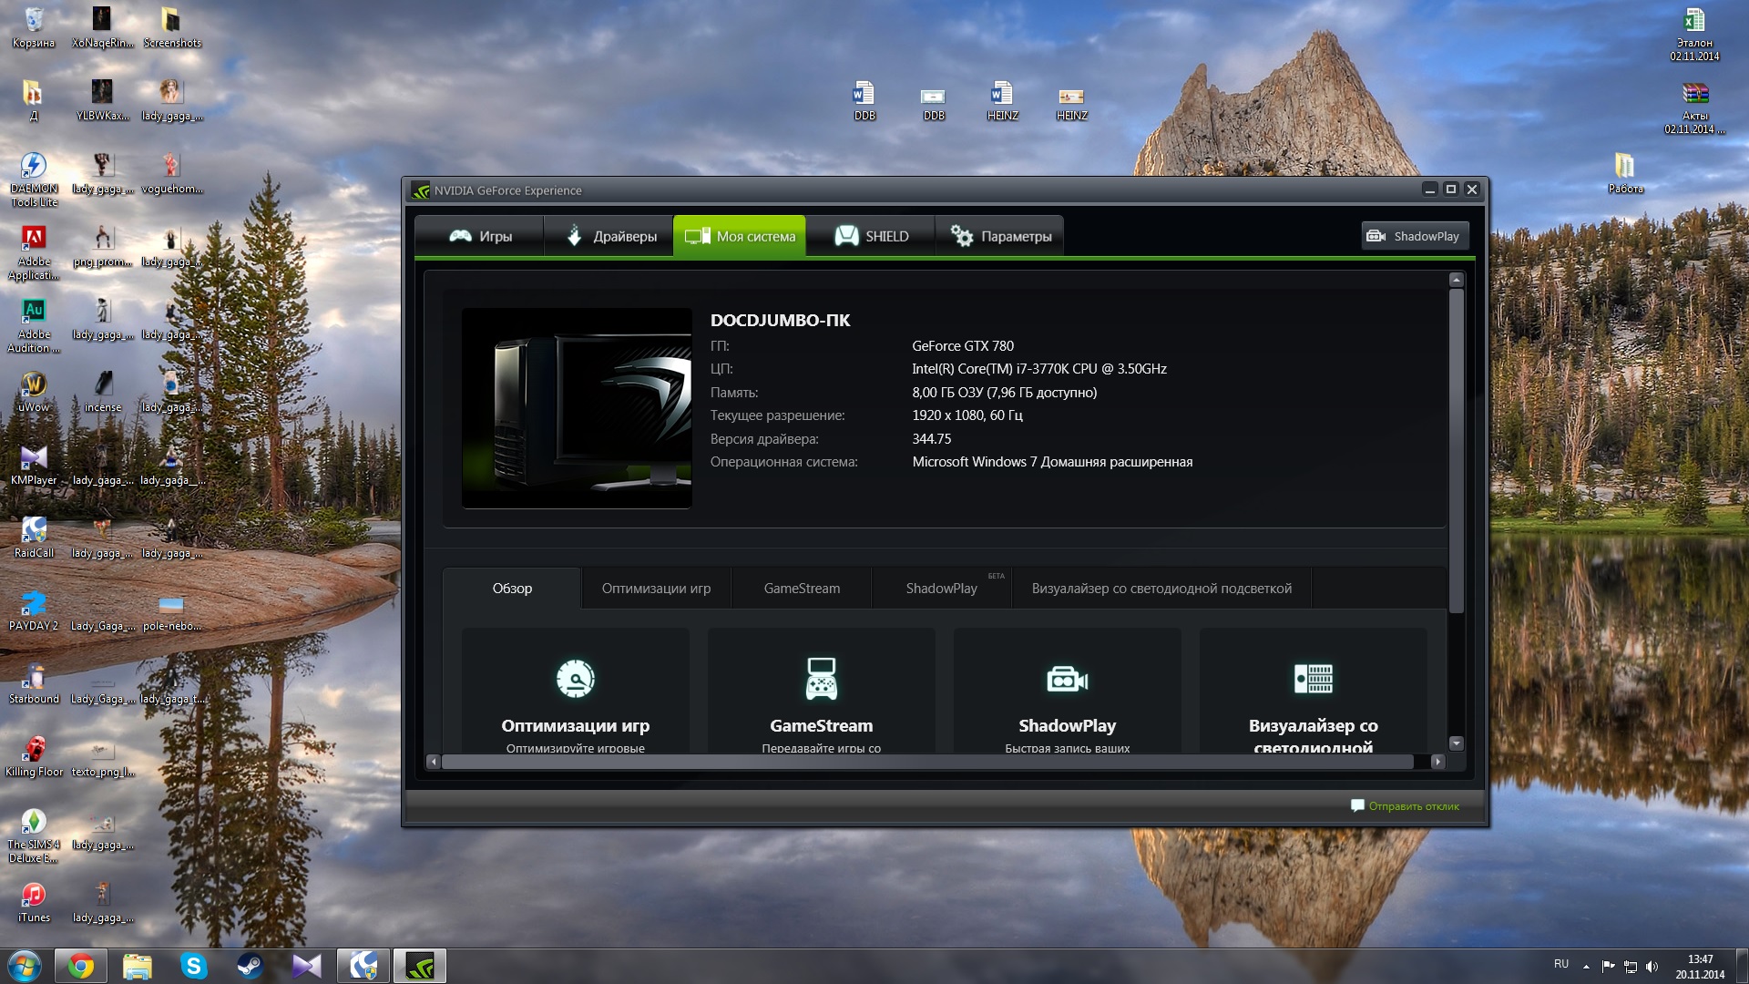This screenshot has height=984, width=1749.
Task: Click the horizontal scrollbar right arrow
Action: [x=1438, y=762]
